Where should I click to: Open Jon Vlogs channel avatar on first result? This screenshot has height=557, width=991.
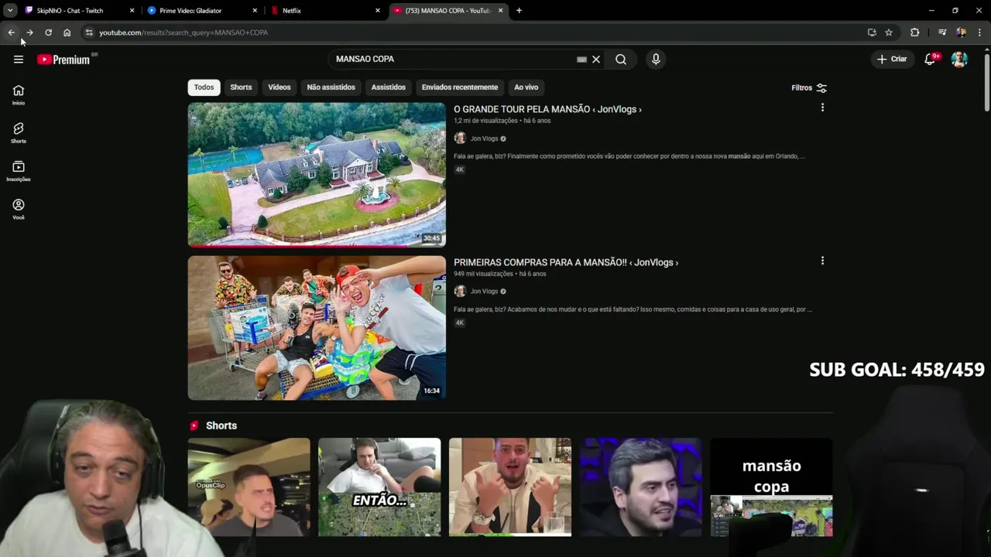pyautogui.click(x=460, y=138)
